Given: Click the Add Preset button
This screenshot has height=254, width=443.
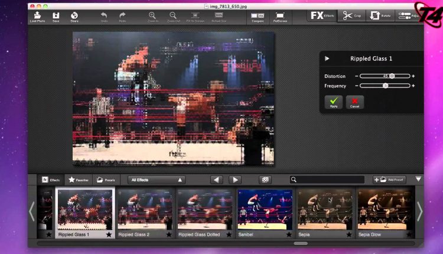Looking at the screenshot, I should 389,180.
